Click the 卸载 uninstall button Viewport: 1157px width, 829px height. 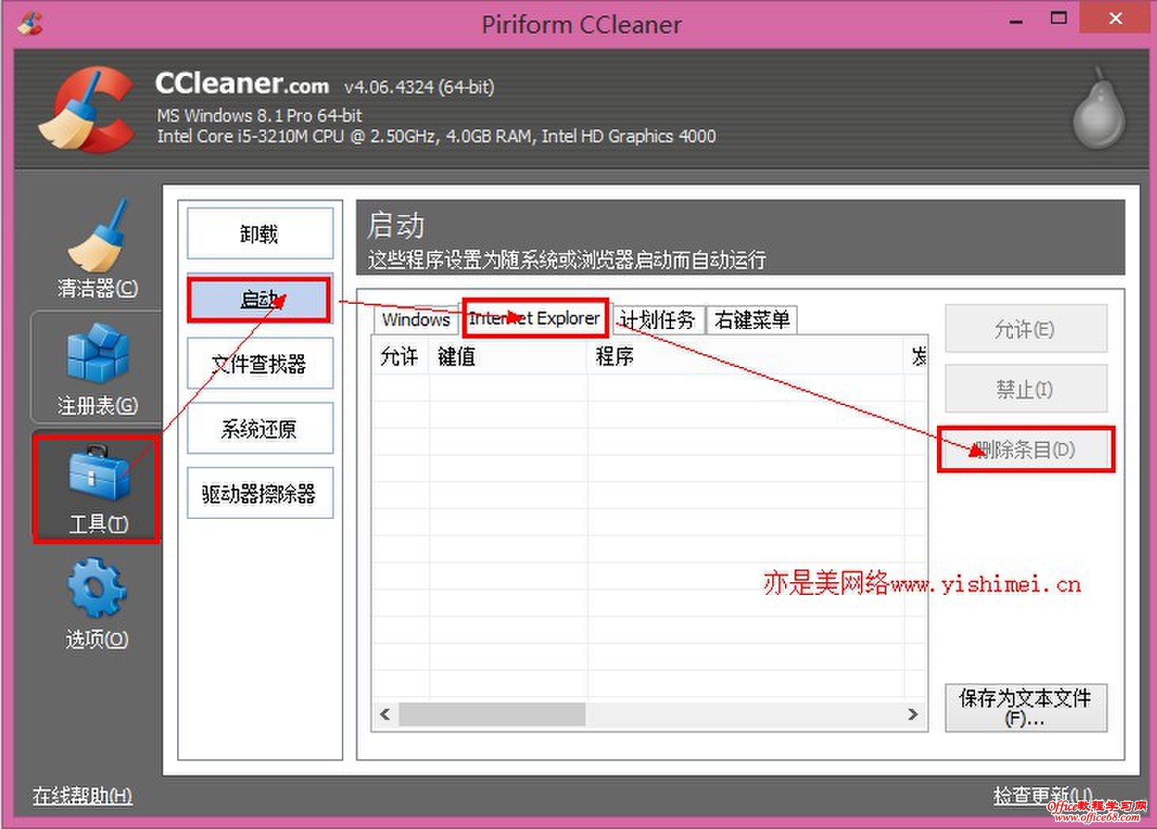click(x=260, y=233)
